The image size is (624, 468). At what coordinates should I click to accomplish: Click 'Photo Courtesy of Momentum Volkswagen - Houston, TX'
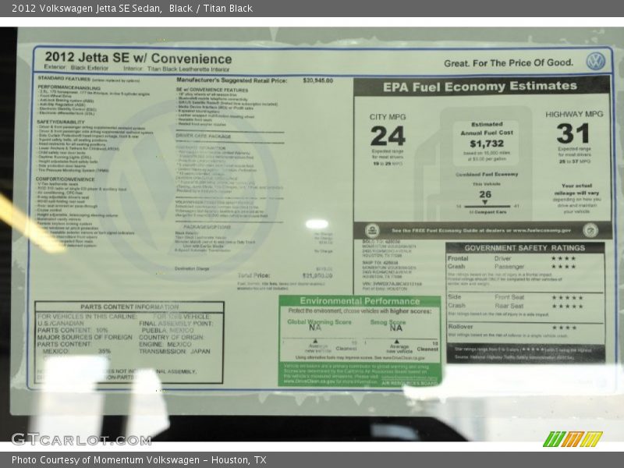139,460
